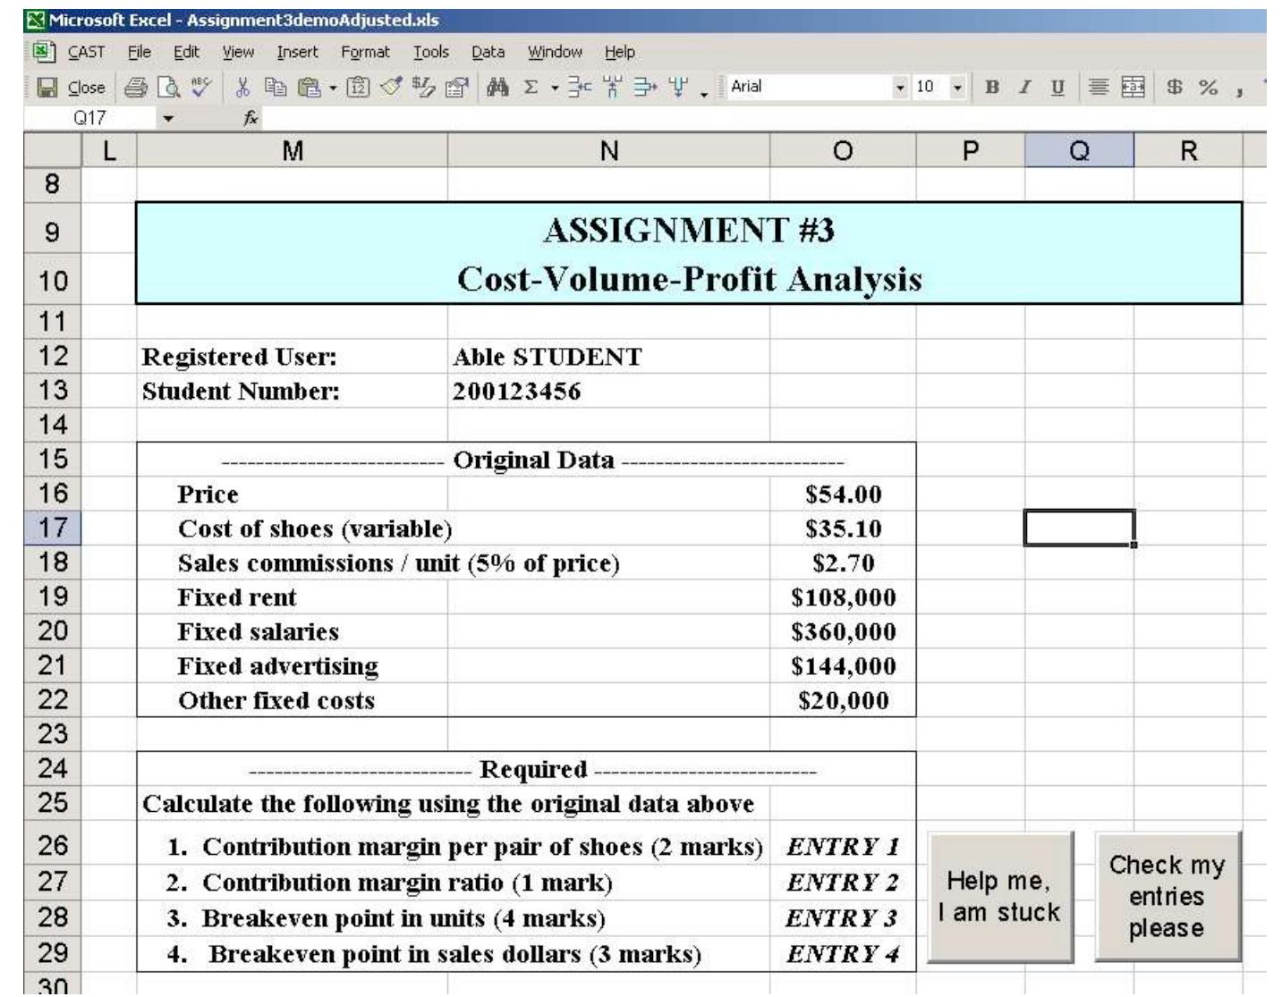The width and height of the screenshot is (1282, 997).
Task: Click the AutoSum sigma icon
Action: 530,88
